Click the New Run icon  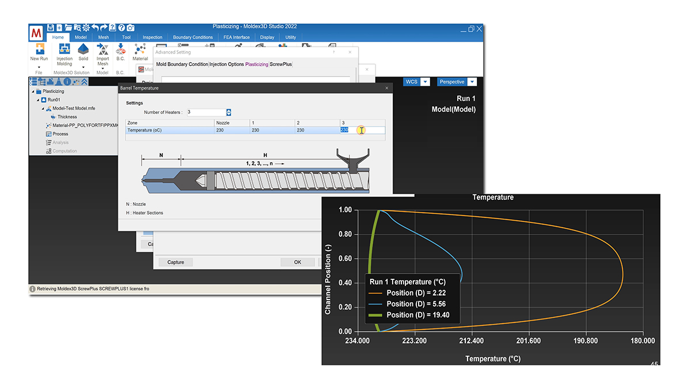pos(39,49)
